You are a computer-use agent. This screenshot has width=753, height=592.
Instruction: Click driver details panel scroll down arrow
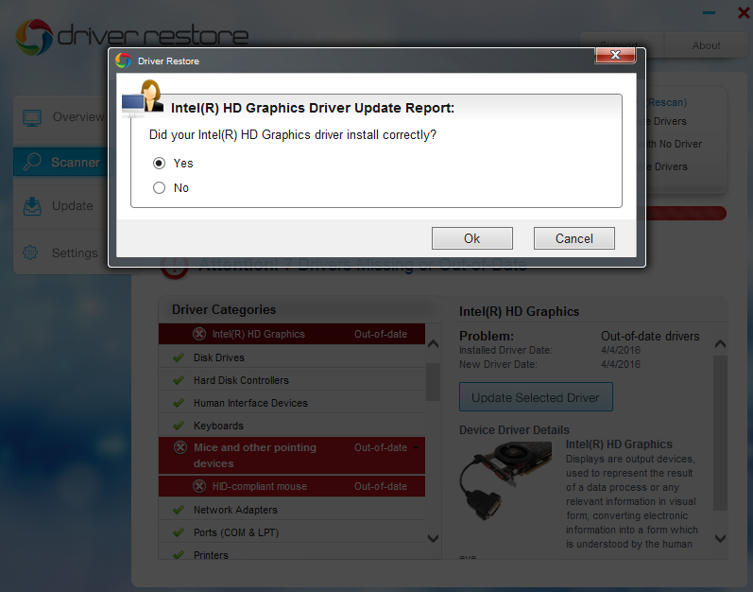[x=720, y=538]
